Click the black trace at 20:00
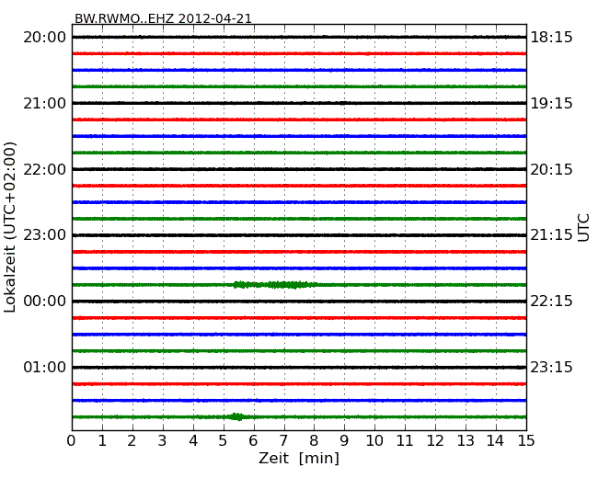The width and height of the screenshot is (598, 478). pyautogui.click(x=299, y=37)
